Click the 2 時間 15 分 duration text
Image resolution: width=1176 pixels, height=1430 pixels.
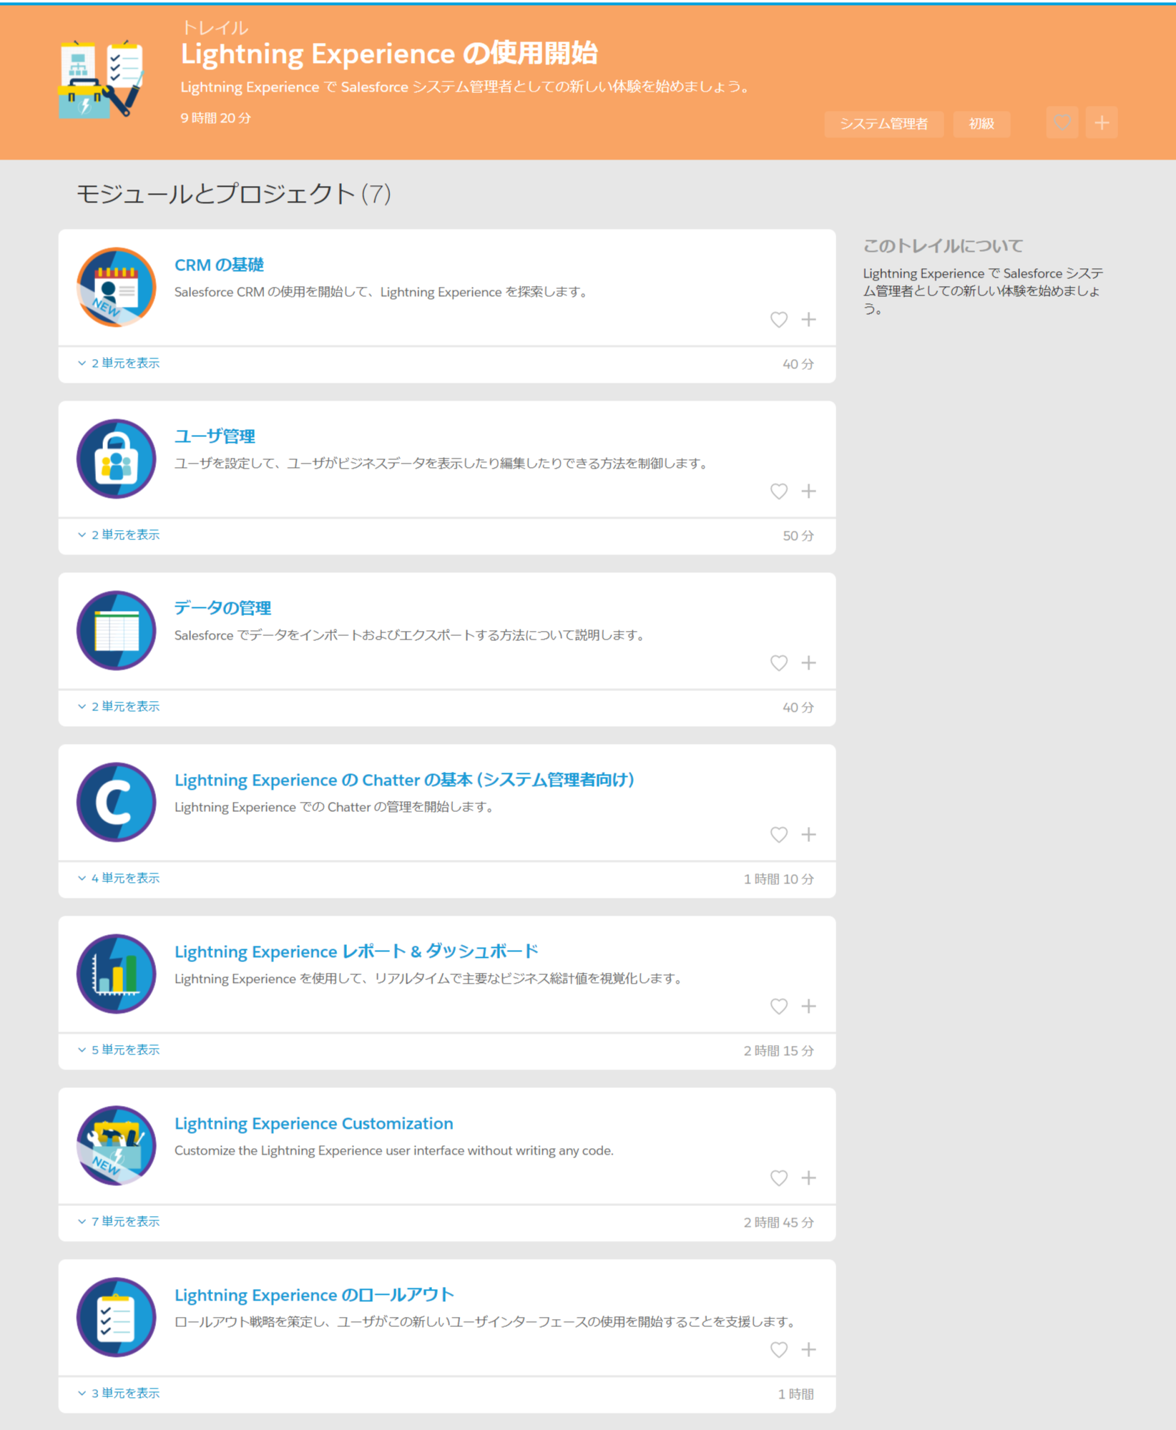pos(778,1051)
